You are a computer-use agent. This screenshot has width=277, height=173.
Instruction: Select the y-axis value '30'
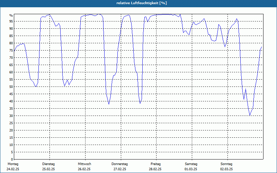pos(11,116)
